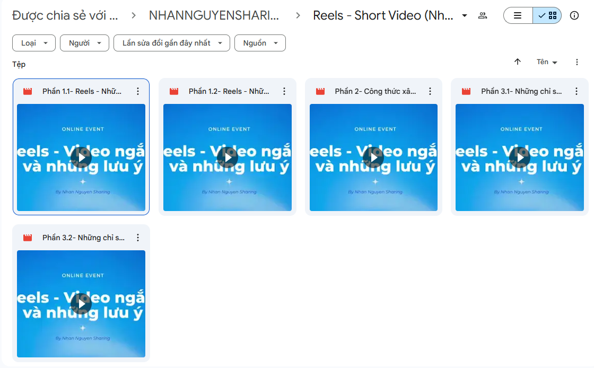Play the Phần 2 video thumbnail
The height and width of the screenshot is (368, 594).
[373, 157]
